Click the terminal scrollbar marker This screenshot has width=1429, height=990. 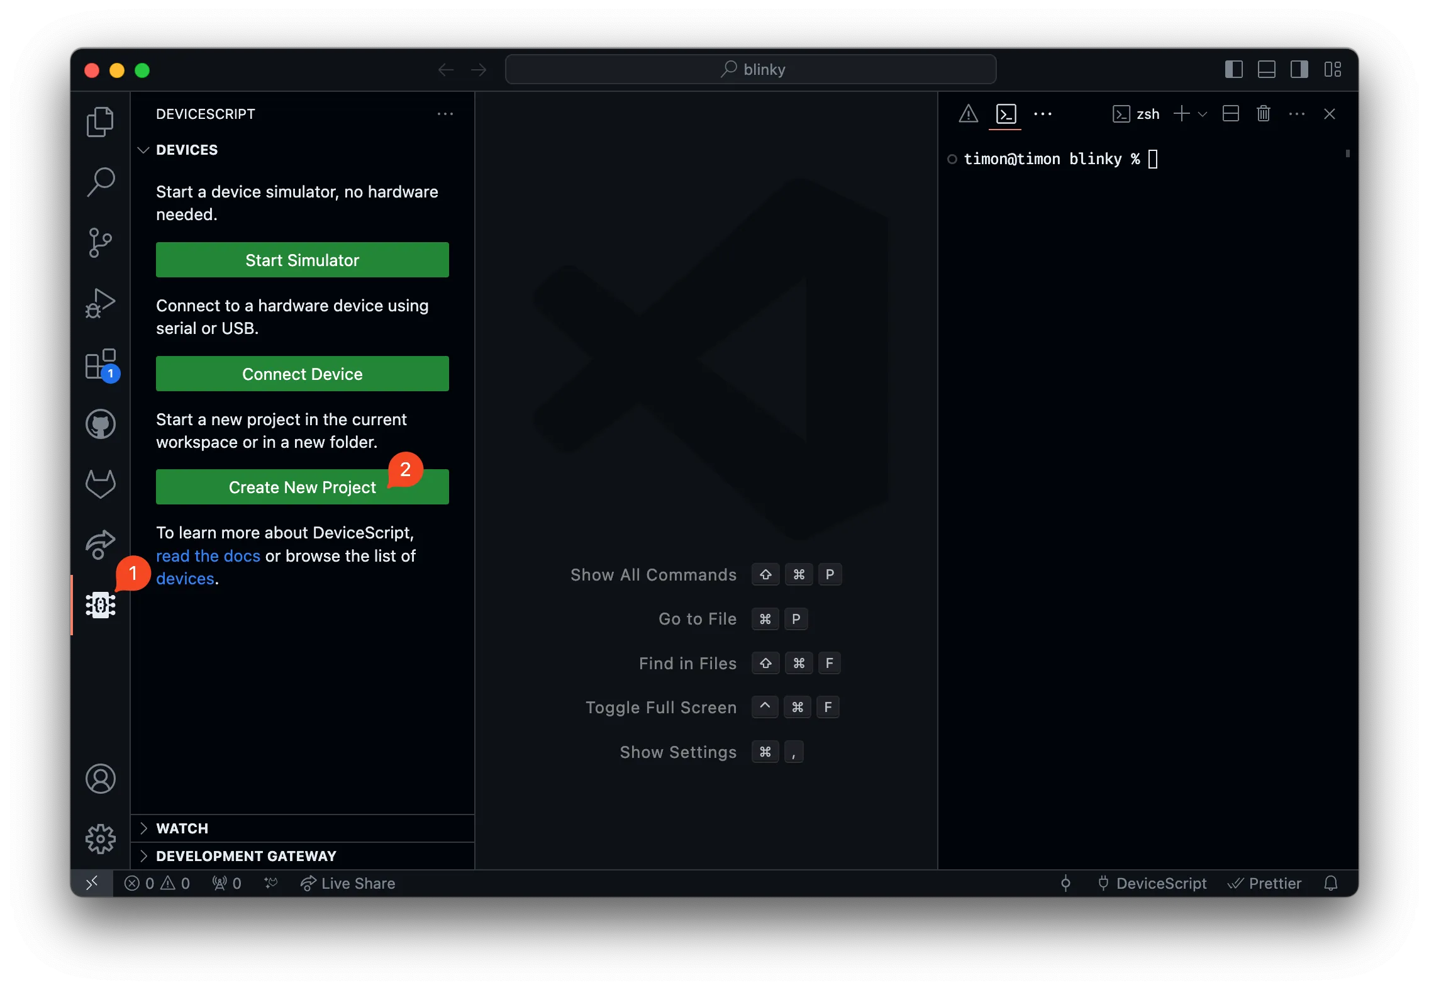(x=1347, y=153)
